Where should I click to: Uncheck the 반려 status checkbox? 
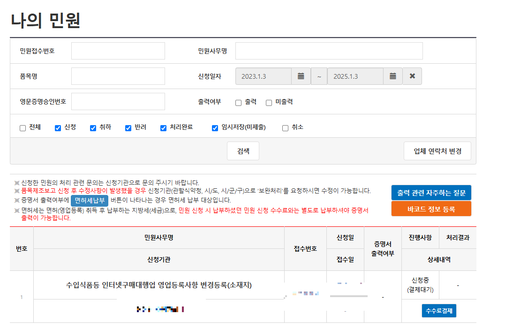[128, 128]
